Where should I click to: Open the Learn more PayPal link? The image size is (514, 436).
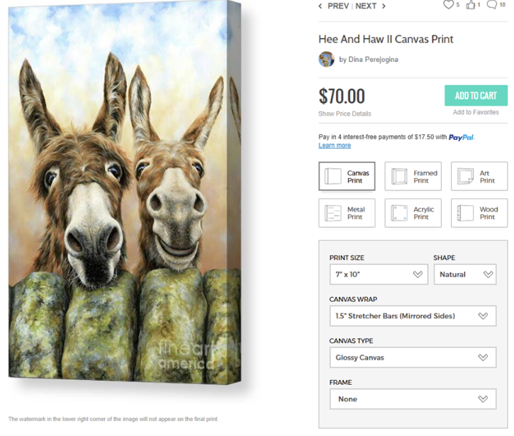(335, 146)
